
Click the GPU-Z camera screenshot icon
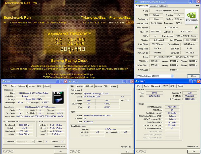coord(197,6)
